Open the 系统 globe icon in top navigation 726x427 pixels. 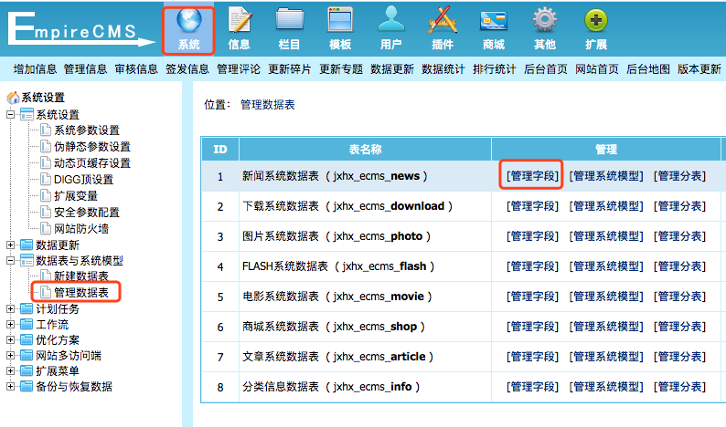point(189,22)
